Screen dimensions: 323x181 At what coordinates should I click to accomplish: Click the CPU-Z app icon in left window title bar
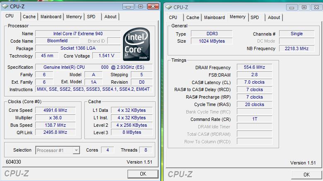[5, 6]
